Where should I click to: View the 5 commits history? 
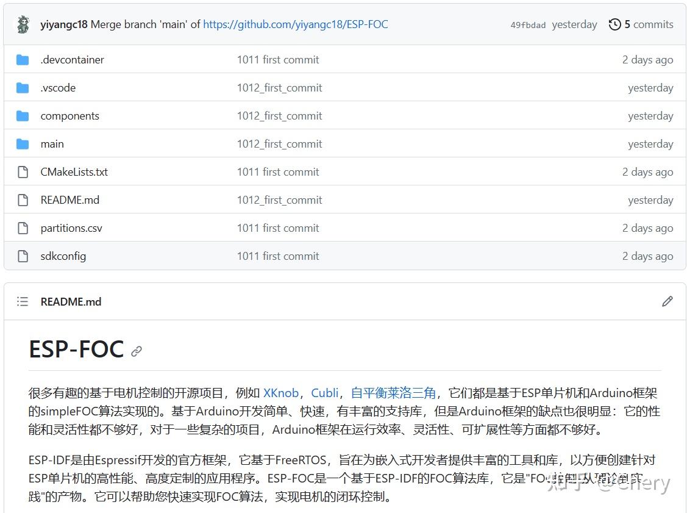(647, 24)
